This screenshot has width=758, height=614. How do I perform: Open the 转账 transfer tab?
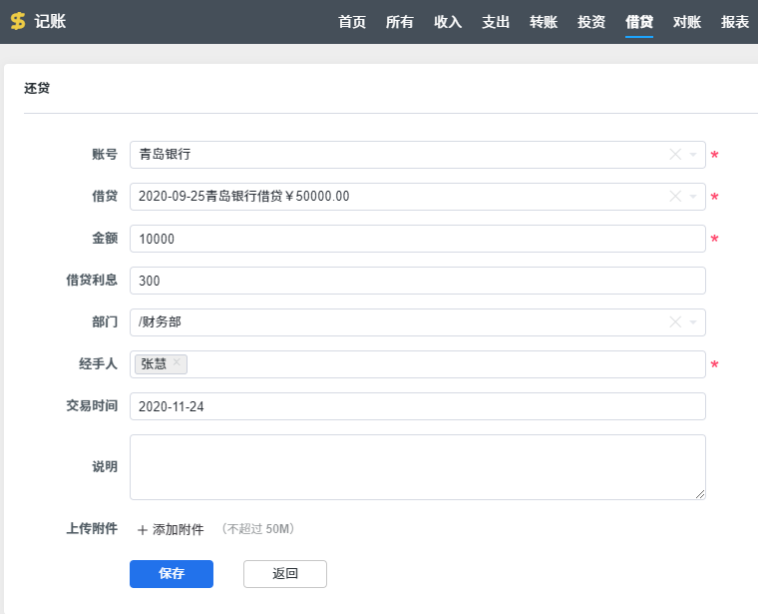544,22
